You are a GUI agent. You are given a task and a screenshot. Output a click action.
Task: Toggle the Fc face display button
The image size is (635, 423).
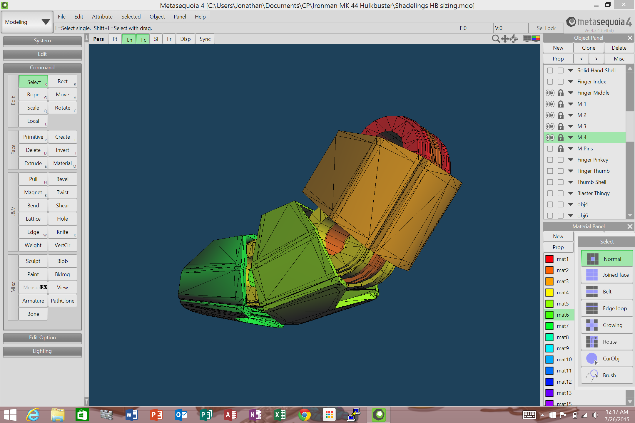pyautogui.click(x=143, y=39)
